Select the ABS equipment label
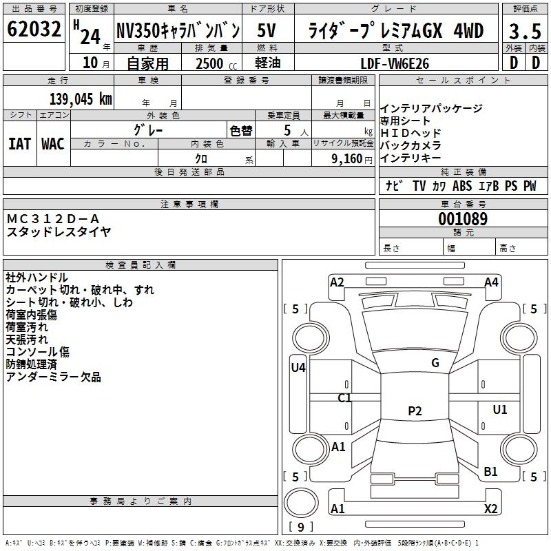 click(x=462, y=186)
